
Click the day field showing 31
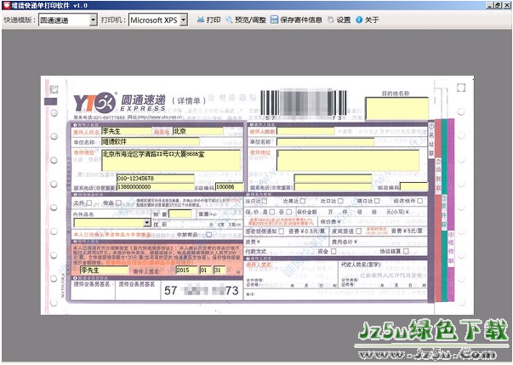point(219,271)
